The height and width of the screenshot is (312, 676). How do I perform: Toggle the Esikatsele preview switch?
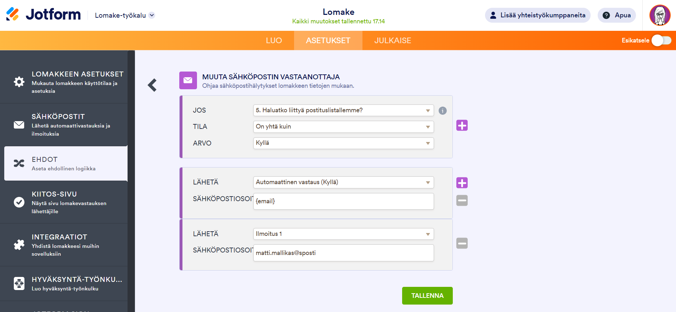[661, 40]
